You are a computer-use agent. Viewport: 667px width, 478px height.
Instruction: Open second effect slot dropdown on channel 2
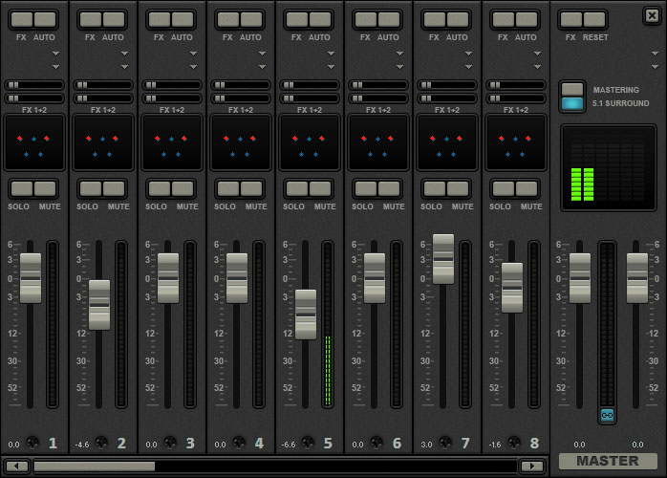pyautogui.click(x=124, y=67)
